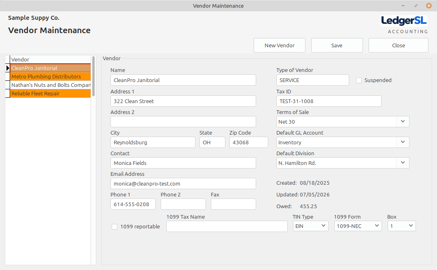The height and width of the screenshot is (270, 437).
Task: Toggle the Suspended checkbox
Action: (x=359, y=80)
